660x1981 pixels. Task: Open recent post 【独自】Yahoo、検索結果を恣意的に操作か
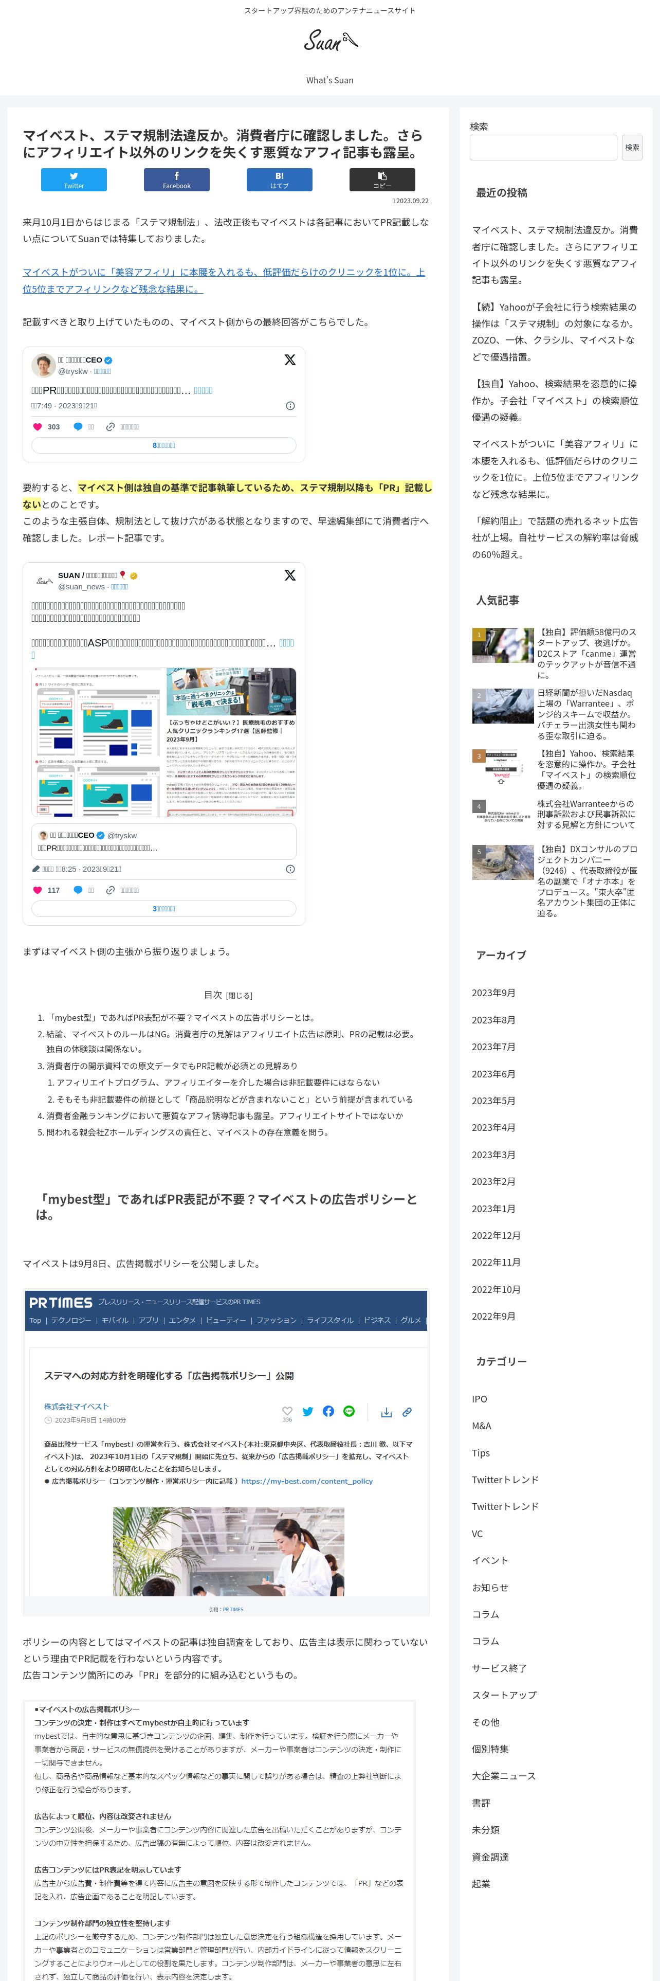pyautogui.click(x=554, y=400)
